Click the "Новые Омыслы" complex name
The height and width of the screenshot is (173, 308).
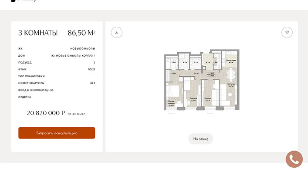click(x=83, y=49)
